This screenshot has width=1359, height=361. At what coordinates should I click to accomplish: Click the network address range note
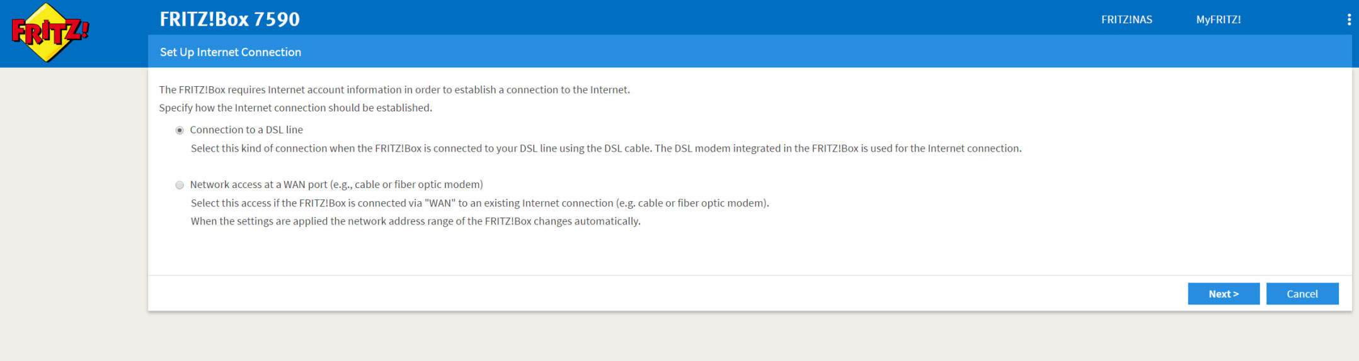(416, 221)
